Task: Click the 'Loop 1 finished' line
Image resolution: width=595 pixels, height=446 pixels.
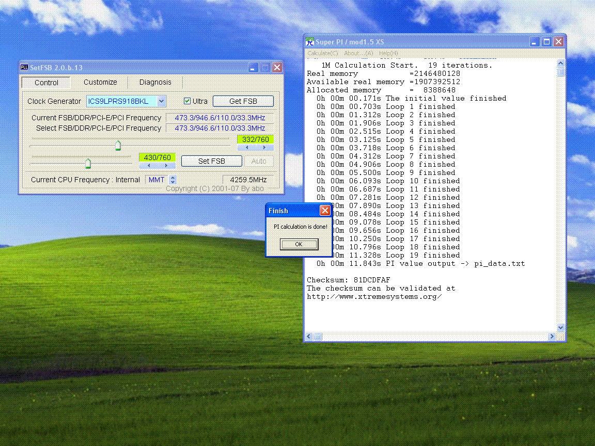Action: click(x=386, y=106)
